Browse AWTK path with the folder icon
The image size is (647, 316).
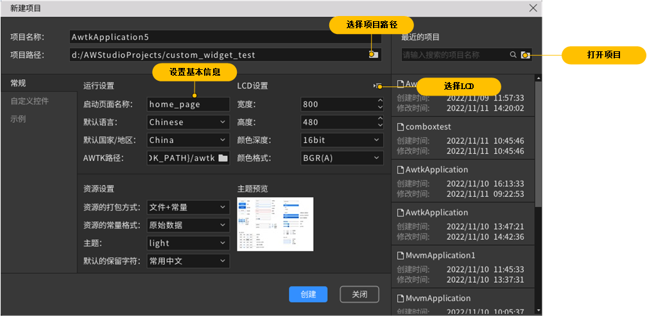(223, 158)
